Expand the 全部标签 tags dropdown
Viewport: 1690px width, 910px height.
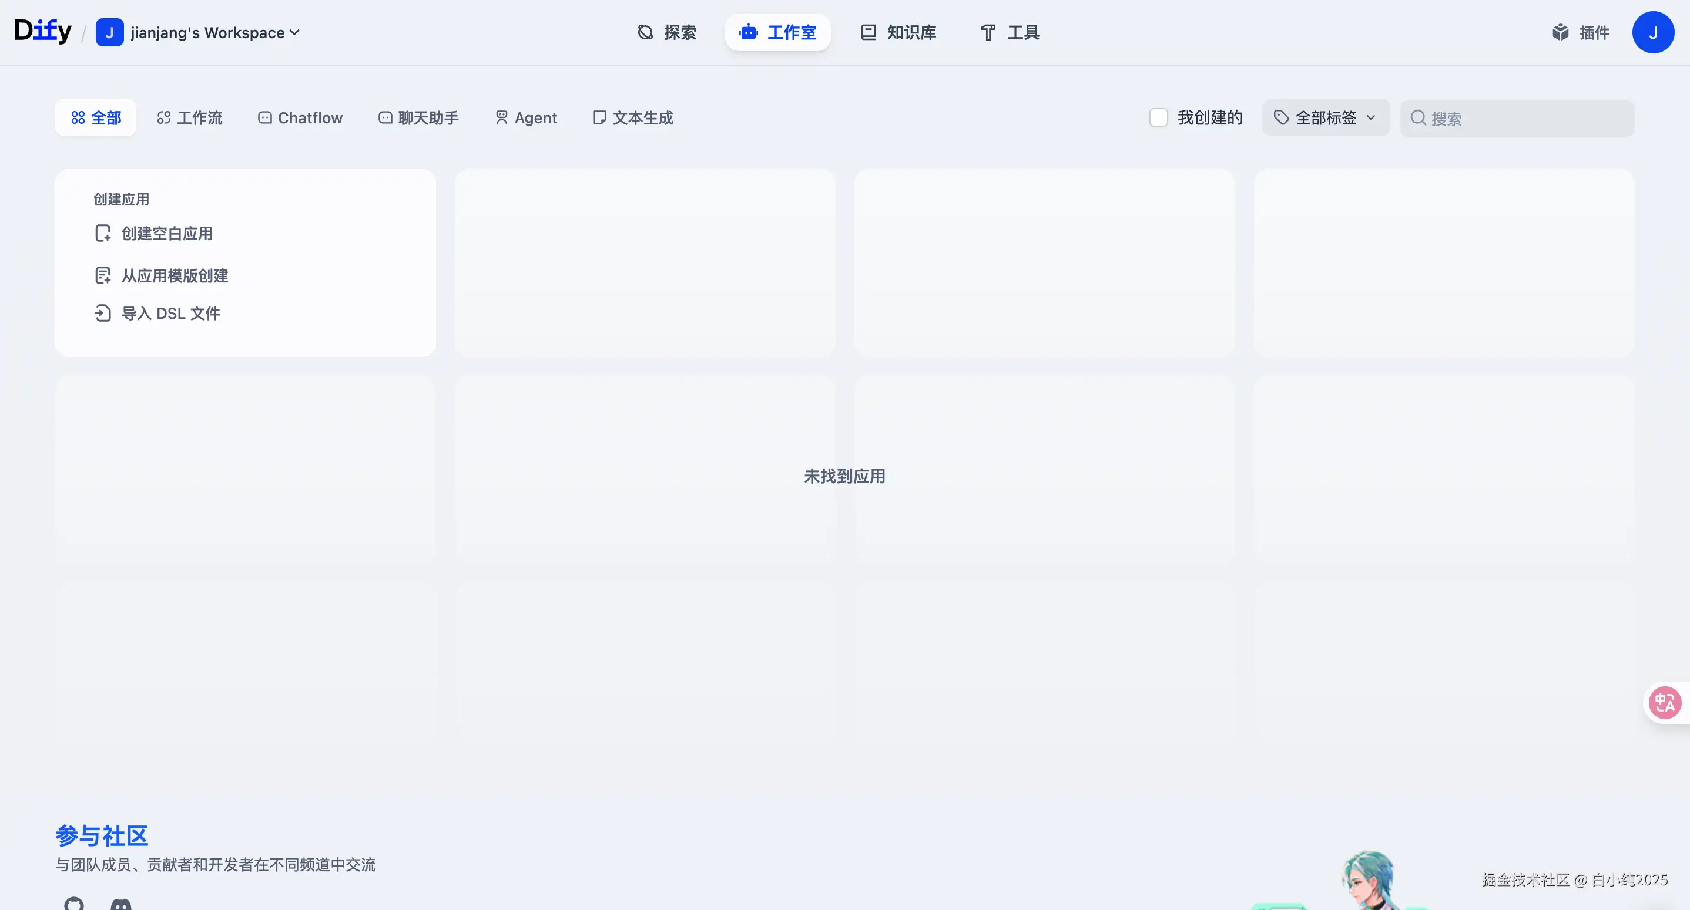tap(1325, 118)
